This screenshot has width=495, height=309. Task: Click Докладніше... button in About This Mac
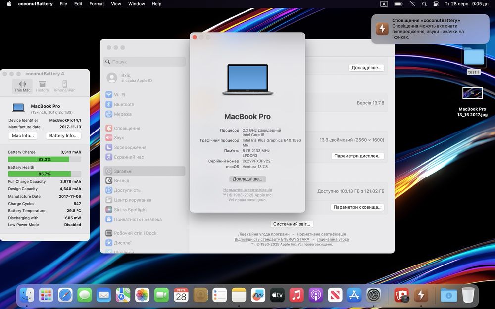coord(247,179)
